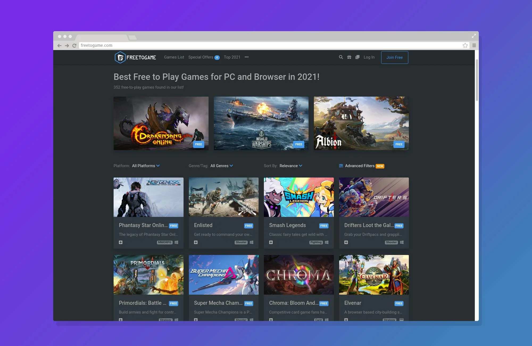Click the browser forward arrow
Image resolution: width=532 pixels, height=346 pixels.
(x=67, y=46)
